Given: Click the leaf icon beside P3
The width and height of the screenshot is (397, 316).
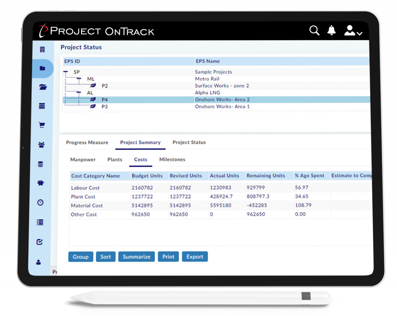Looking at the screenshot, I should [93, 106].
